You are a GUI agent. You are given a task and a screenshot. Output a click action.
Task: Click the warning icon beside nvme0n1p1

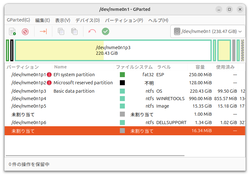coord(49,75)
